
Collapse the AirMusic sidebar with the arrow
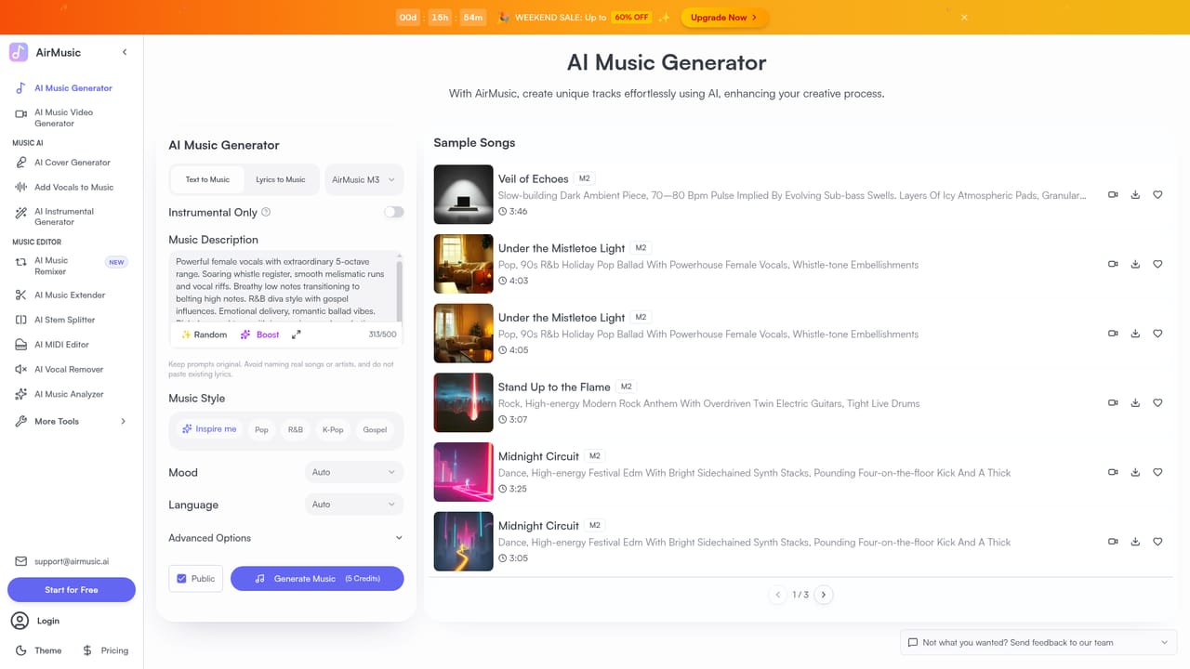point(125,53)
